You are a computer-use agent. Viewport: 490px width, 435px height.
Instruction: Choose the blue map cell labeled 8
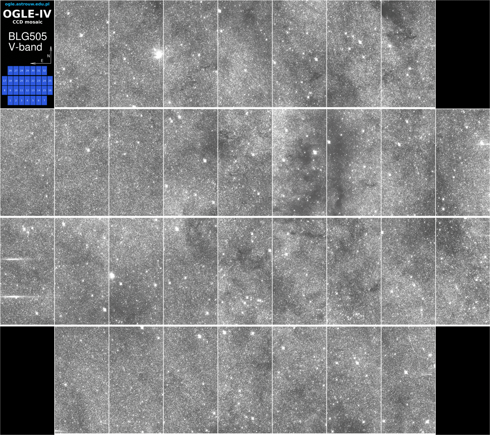point(5,90)
